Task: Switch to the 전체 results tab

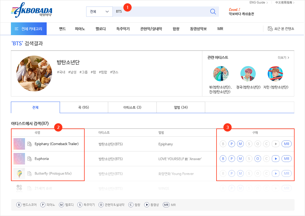Action: click(x=35, y=107)
